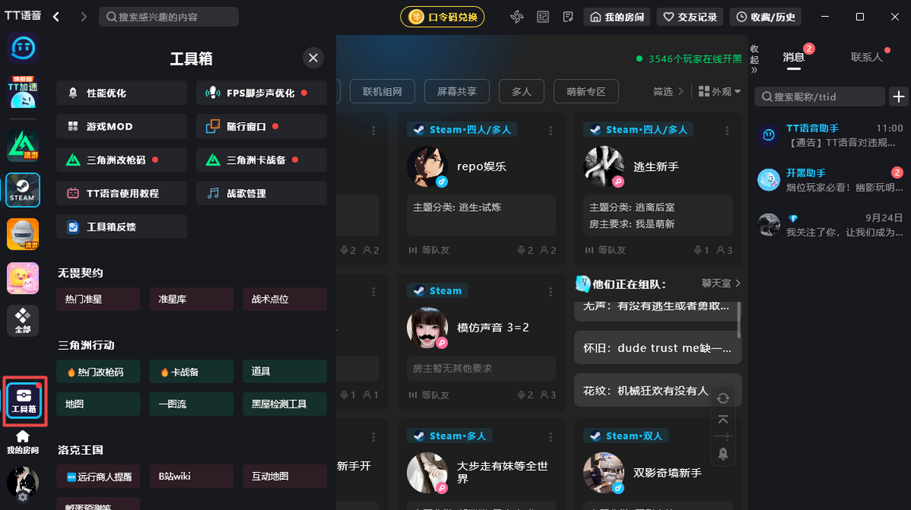
Task: Open 口令码兑换 redeem code button
Action: pyautogui.click(x=443, y=17)
